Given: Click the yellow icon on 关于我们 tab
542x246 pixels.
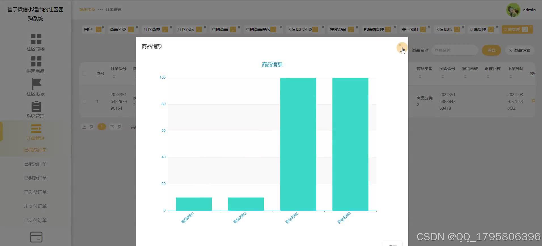Looking at the screenshot, I should (423, 29).
